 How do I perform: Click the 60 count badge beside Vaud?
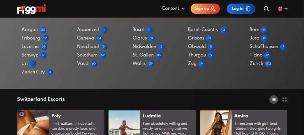tap(94, 64)
